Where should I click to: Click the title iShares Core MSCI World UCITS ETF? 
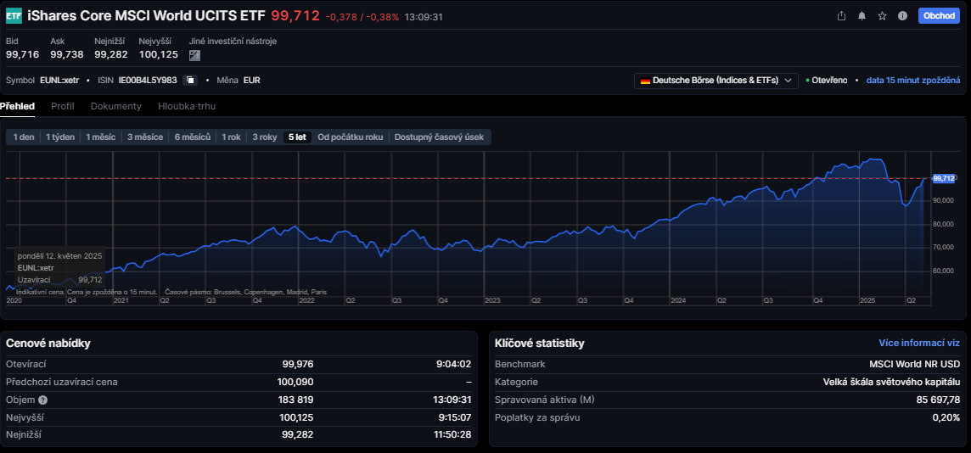coord(146,16)
